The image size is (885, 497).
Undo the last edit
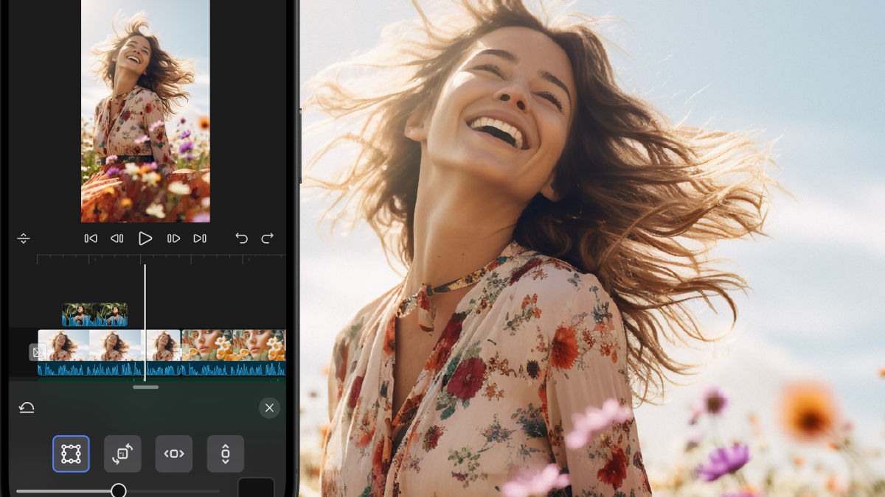point(241,238)
